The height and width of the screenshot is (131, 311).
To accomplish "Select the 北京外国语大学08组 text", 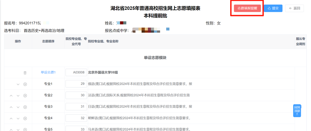I will pyautogui.click(x=103, y=72).
